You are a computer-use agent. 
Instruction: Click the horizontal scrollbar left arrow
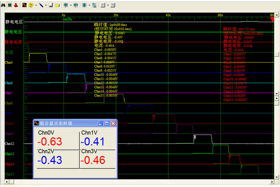[7, 182]
